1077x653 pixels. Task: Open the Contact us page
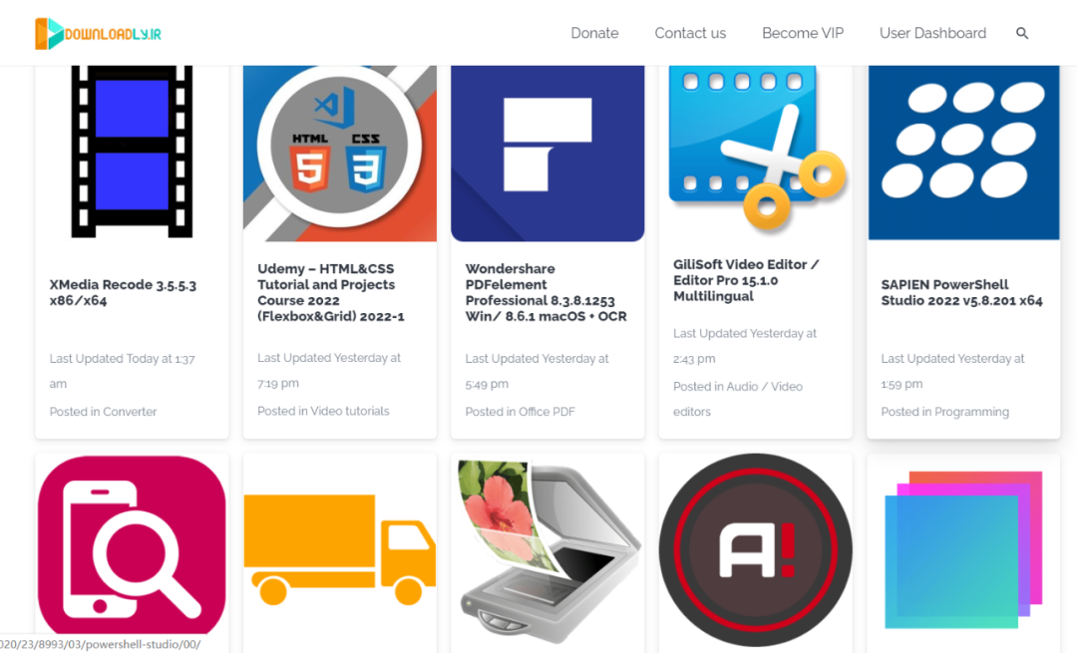[690, 33]
